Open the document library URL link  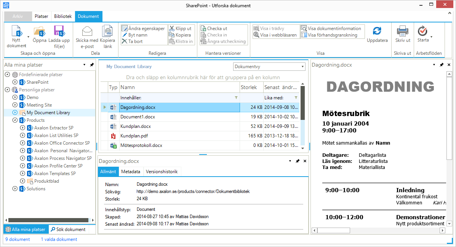(193, 191)
